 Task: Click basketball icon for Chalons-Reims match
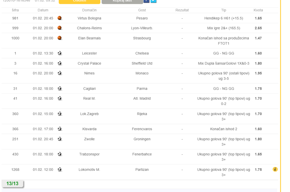pyautogui.click(x=60, y=28)
